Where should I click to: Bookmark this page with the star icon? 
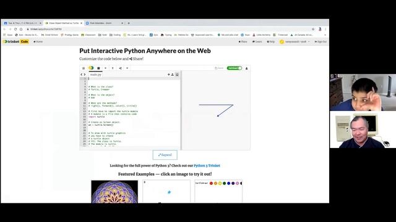313,29
